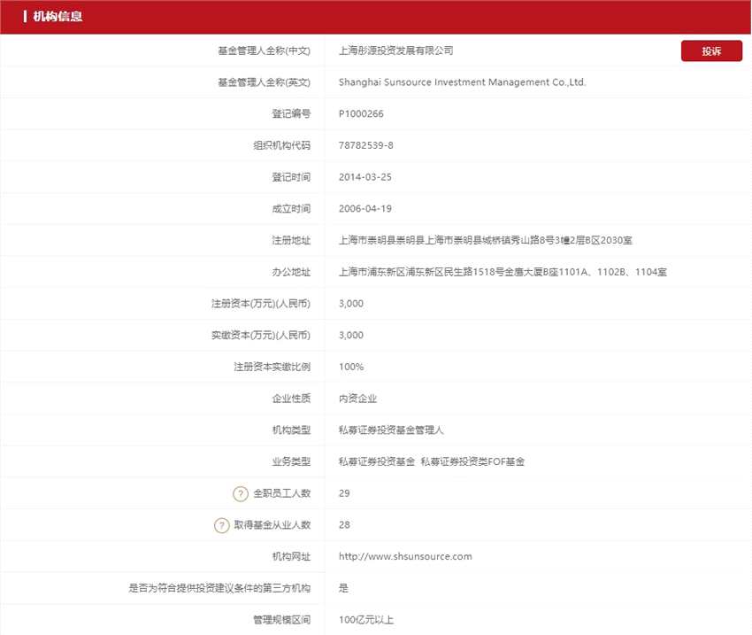Click the 基金管理人全称(英文) label
The width and height of the screenshot is (752, 635).
click(265, 82)
